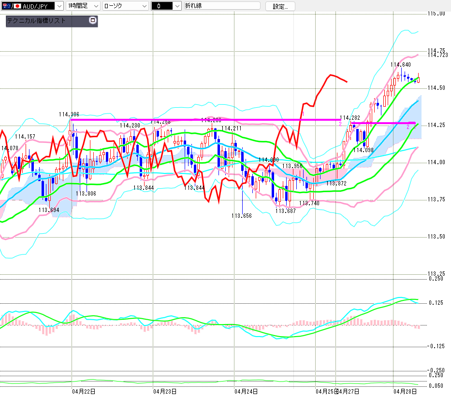Screen dimensions: 451x396
Task: Click the 113.694 low price label
Action: pyautogui.click(x=48, y=210)
